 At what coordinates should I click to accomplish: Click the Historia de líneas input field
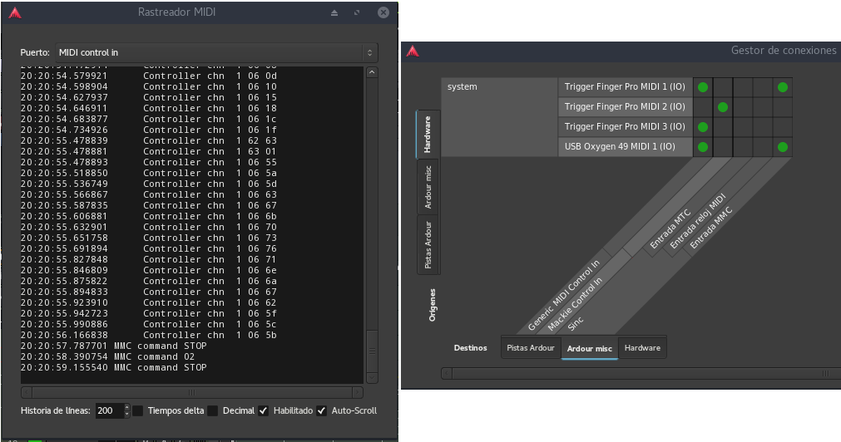click(107, 410)
